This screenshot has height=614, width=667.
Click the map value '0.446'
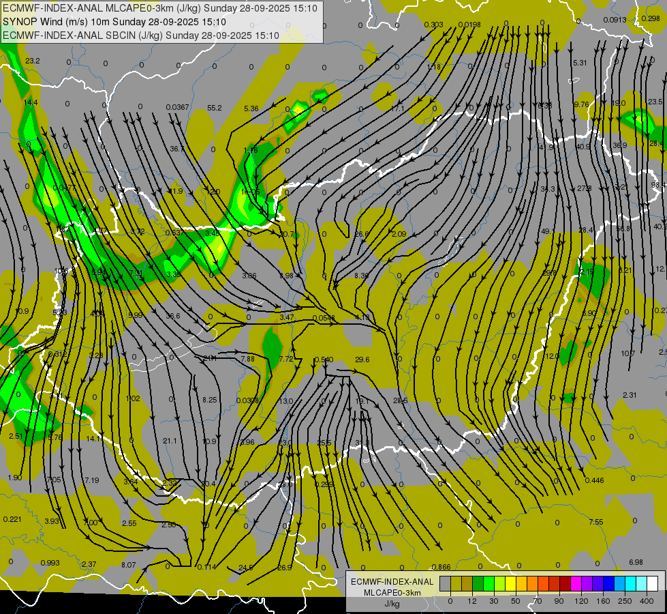pyautogui.click(x=594, y=480)
